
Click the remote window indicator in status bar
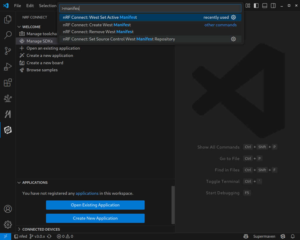pos(6,236)
